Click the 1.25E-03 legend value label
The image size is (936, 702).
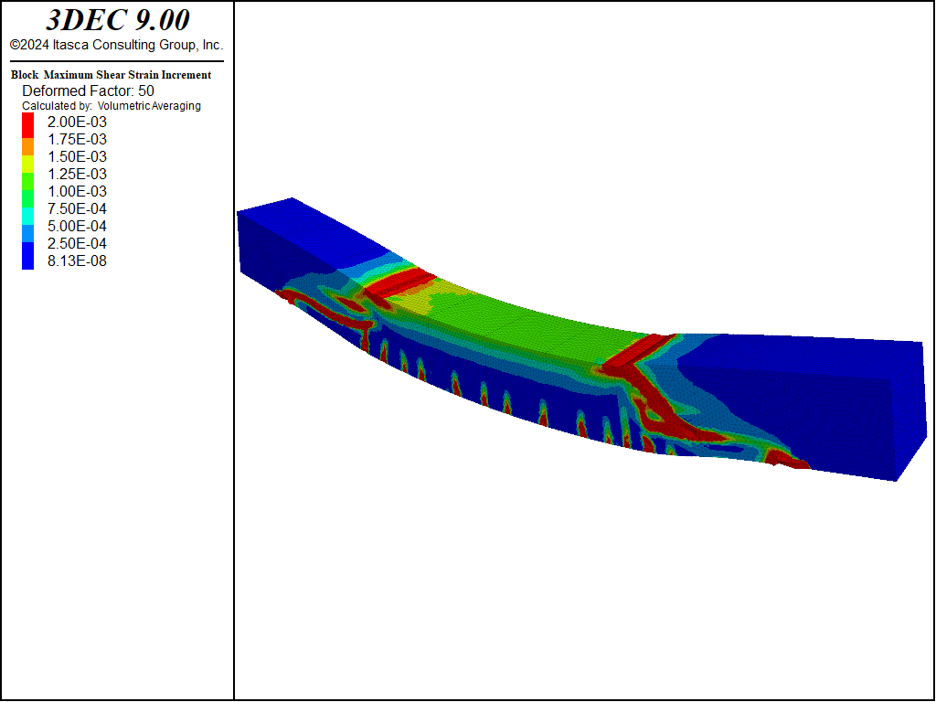click(77, 175)
